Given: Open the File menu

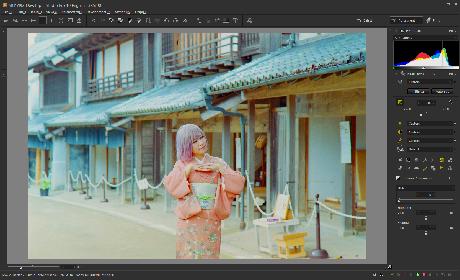Looking at the screenshot, I should (7, 12).
